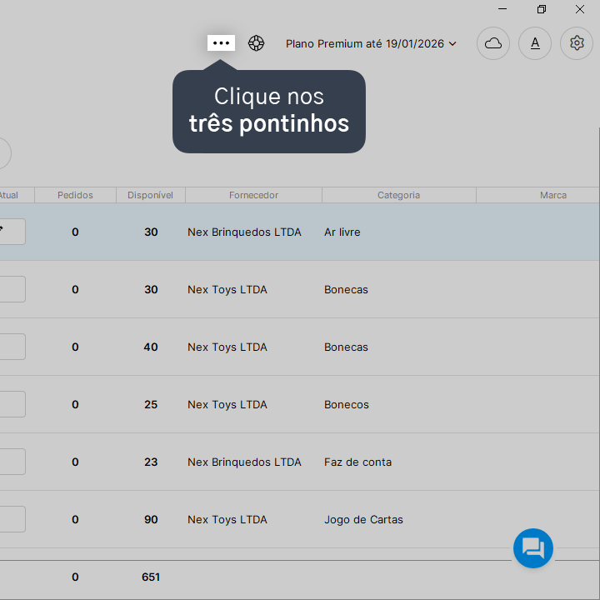
Task: Click Nex Brinquedos LTDA in Faz de conta row
Action: pos(244,462)
